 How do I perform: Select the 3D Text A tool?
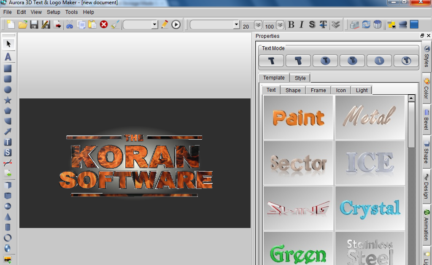pyautogui.click(x=8, y=57)
